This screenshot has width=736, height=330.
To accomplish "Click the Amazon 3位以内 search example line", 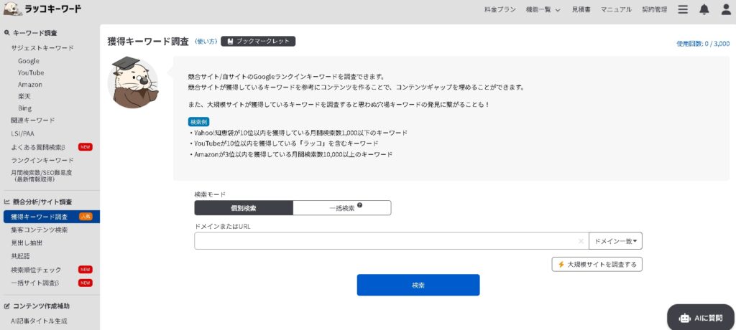I will pyautogui.click(x=290, y=154).
